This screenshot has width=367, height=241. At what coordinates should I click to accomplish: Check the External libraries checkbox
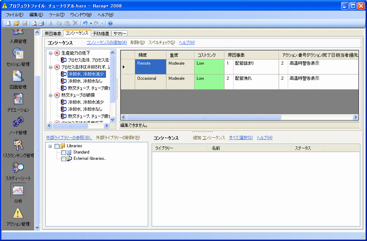pos(63,159)
